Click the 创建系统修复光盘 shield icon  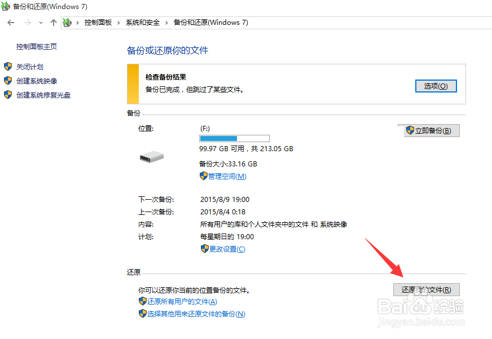(8, 95)
